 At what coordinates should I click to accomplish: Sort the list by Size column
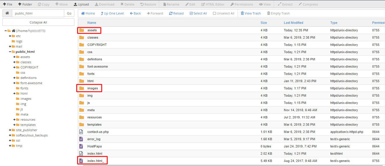click(264, 23)
